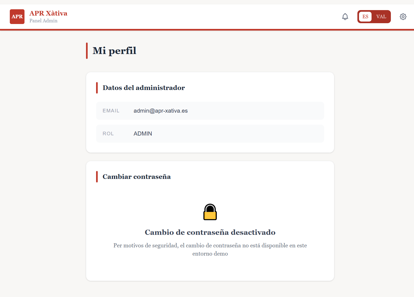The height and width of the screenshot is (297, 414).
Task: Click the Datos del administrador heading
Action: tap(144, 88)
